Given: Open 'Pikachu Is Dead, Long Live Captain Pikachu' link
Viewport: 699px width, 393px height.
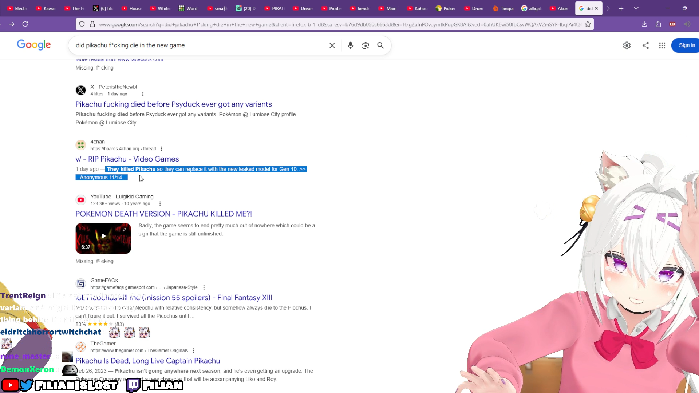Looking at the screenshot, I should pos(148,361).
